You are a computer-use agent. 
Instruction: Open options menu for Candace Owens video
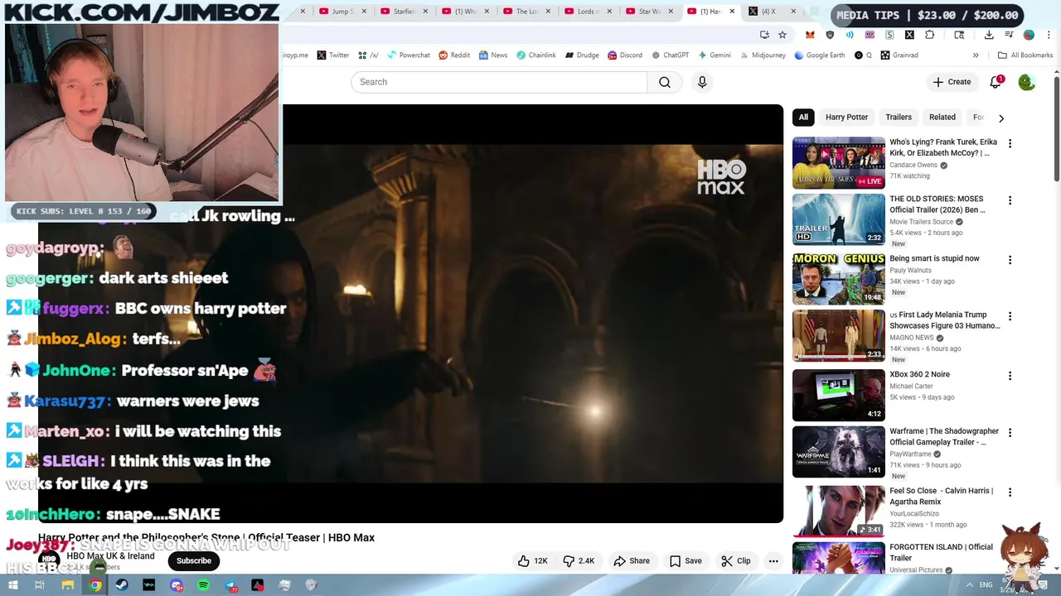coord(1010,143)
